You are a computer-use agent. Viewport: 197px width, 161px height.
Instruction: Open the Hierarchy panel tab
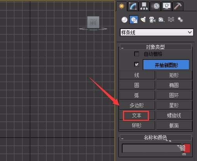[x=144, y=6]
